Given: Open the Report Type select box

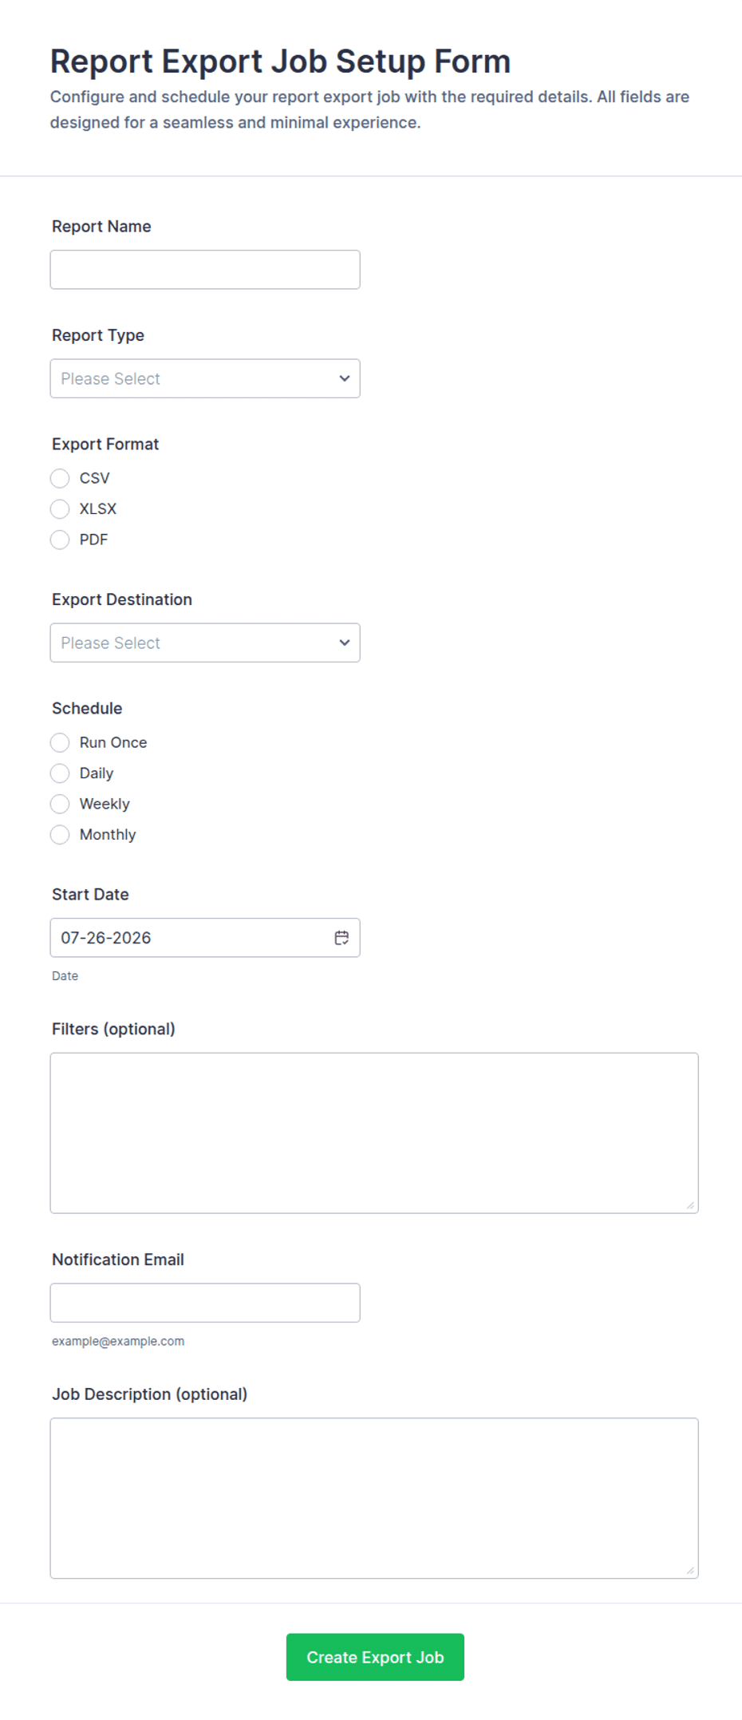Looking at the screenshot, I should [205, 378].
